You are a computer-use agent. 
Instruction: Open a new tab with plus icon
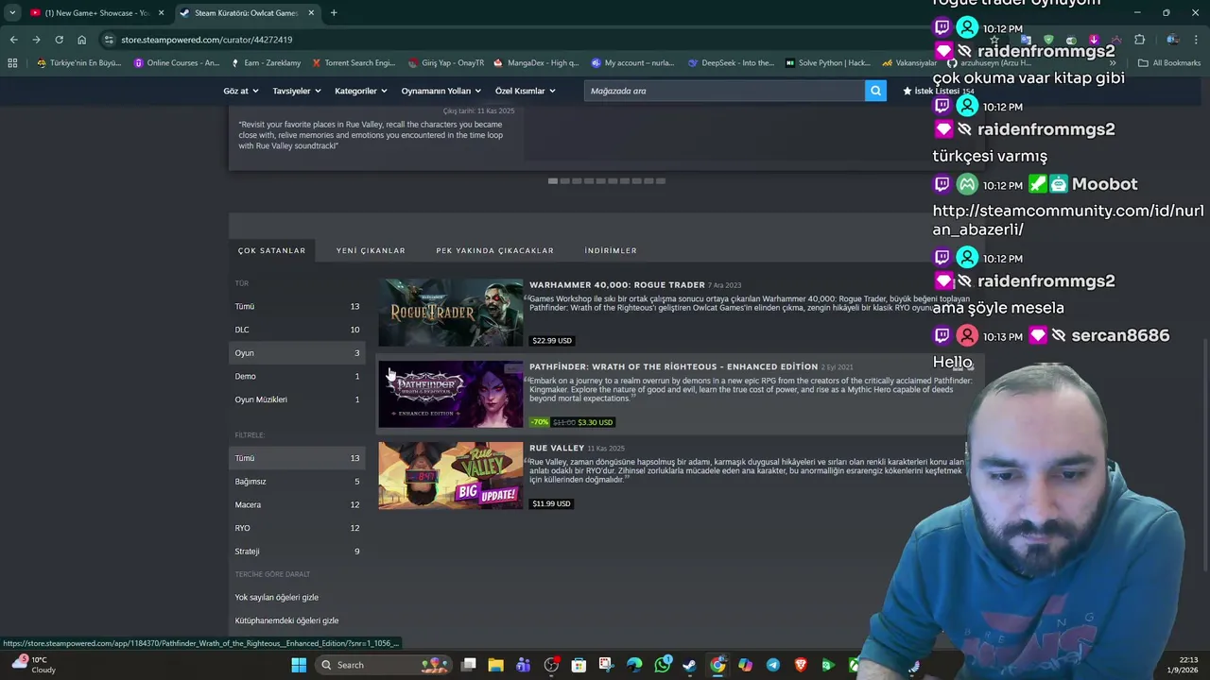coord(334,13)
